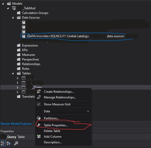
Task: Click the Translations folder icon
Action: coord(19,97)
